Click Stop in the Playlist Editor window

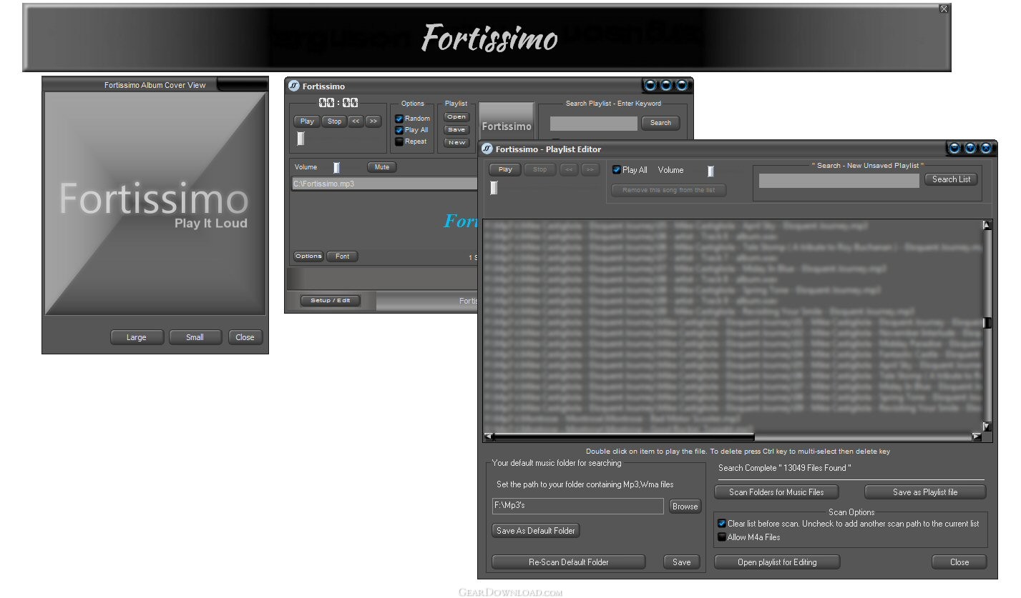point(540,169)
